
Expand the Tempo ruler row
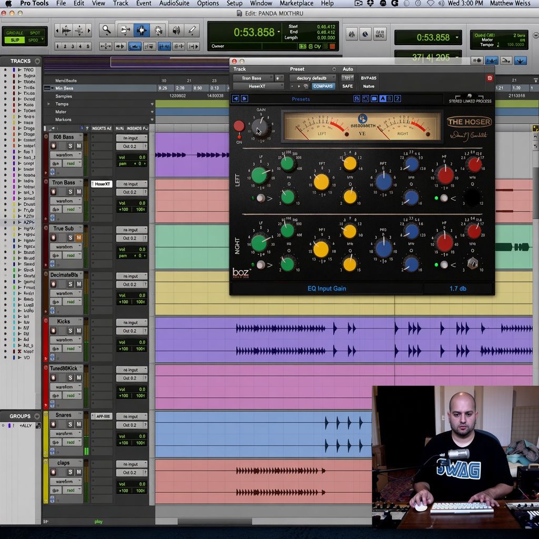pyautogui.click(x=49, y=104)
